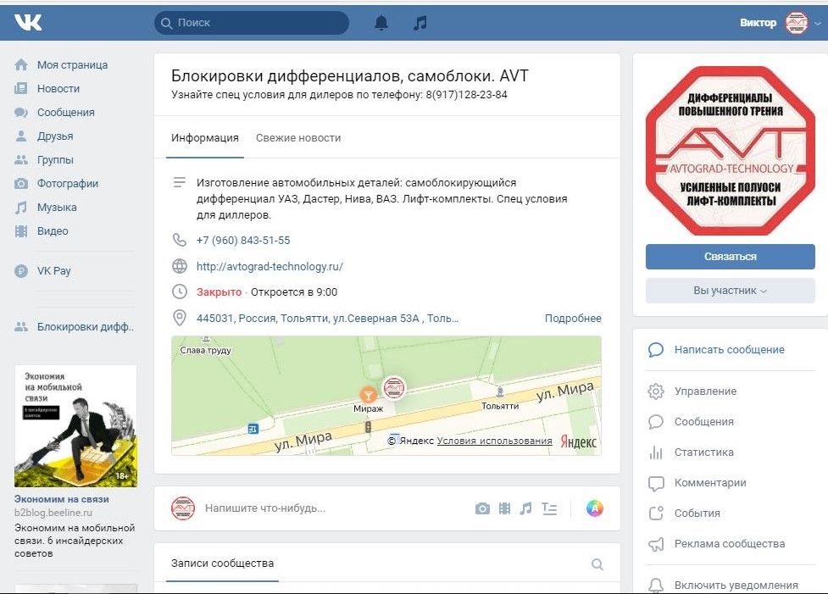
Task: Click the bar chart icon beside Статистика
Action: (656, 452)
